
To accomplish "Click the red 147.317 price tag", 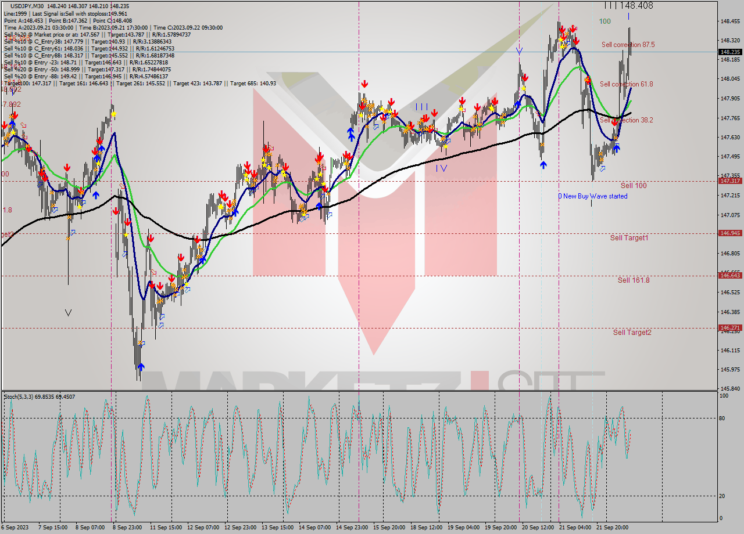I will click(x=729, y=181).
